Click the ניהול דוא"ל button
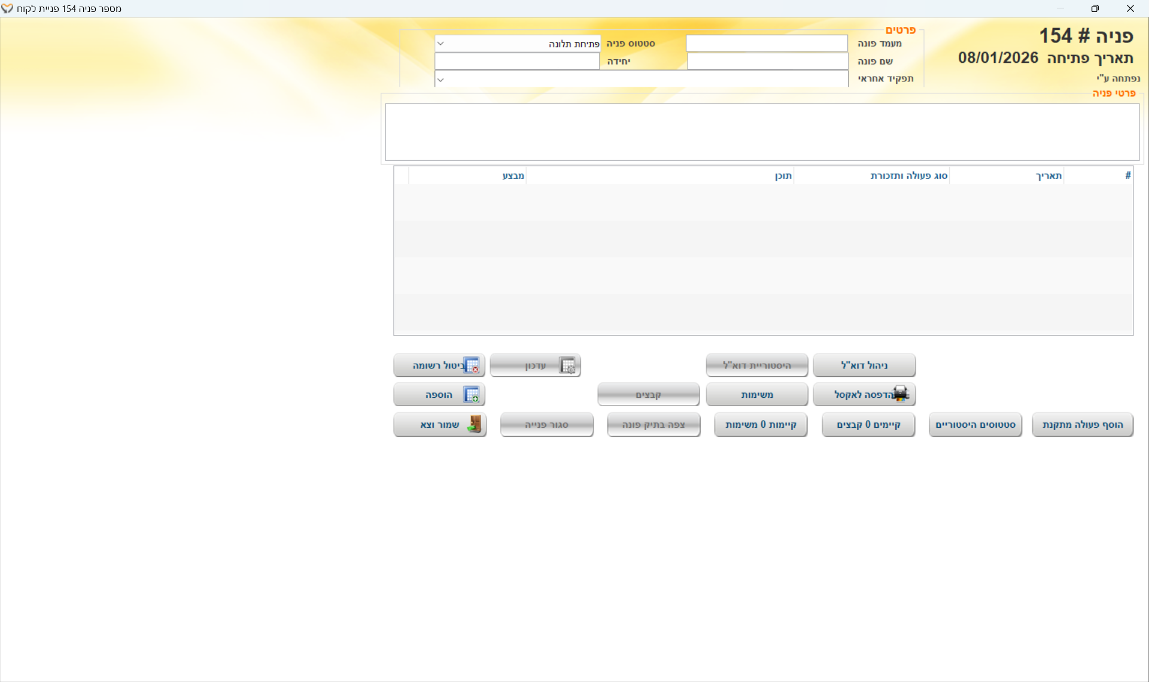Image resolution: width=1149 pixels, height=682 pixels. tap(864, 365)
